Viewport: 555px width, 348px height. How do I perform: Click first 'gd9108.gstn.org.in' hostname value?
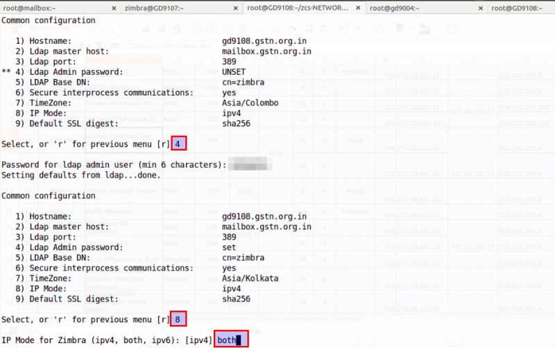[x=264, y=41]
